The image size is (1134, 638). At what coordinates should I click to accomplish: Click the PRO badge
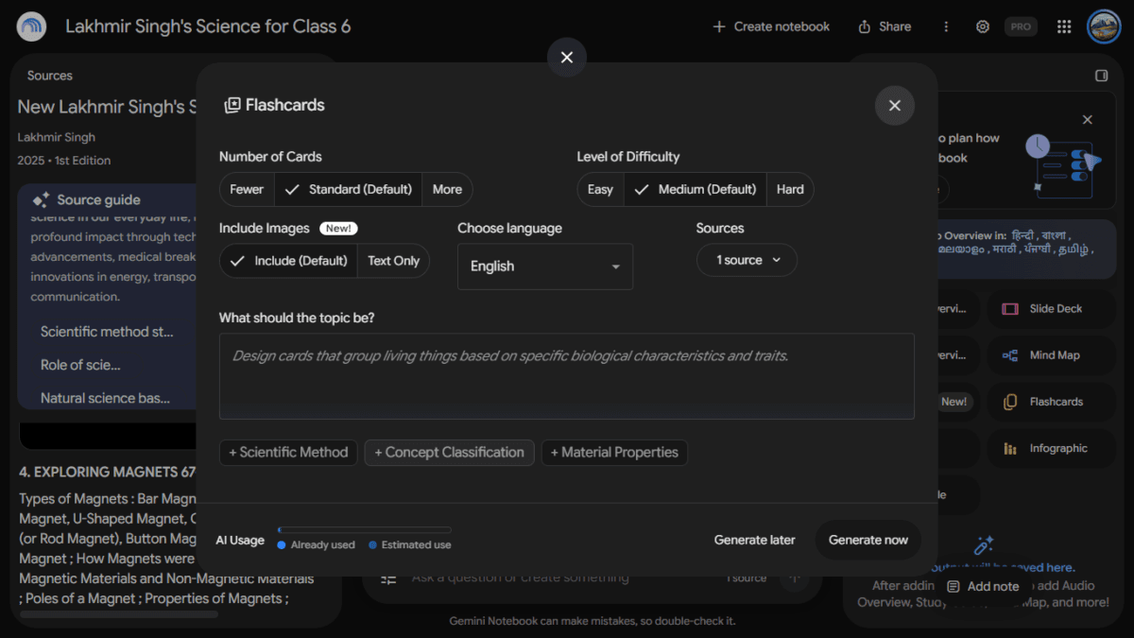[x=1021, y=26]
